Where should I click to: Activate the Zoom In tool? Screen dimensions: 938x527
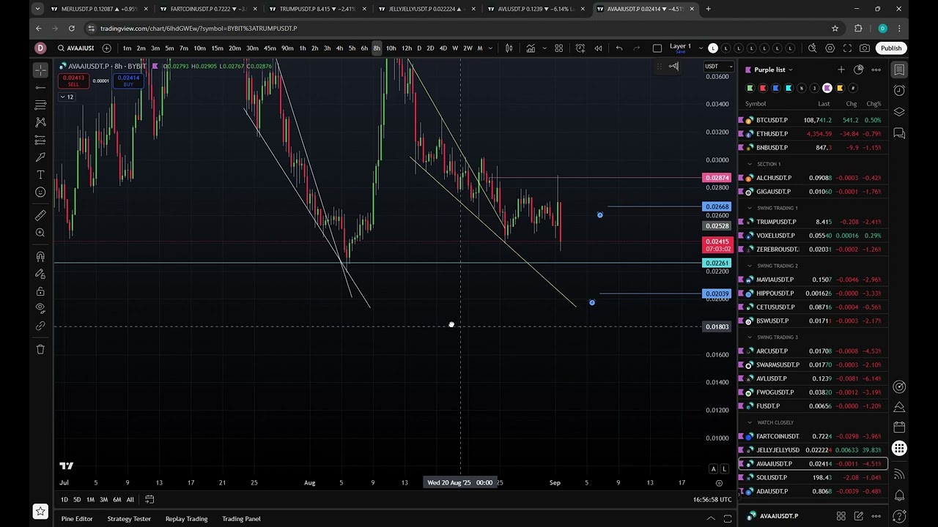[x=40, y=233]
